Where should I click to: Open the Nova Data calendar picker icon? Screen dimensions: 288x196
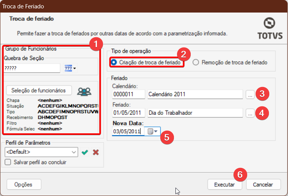point(153,131)
